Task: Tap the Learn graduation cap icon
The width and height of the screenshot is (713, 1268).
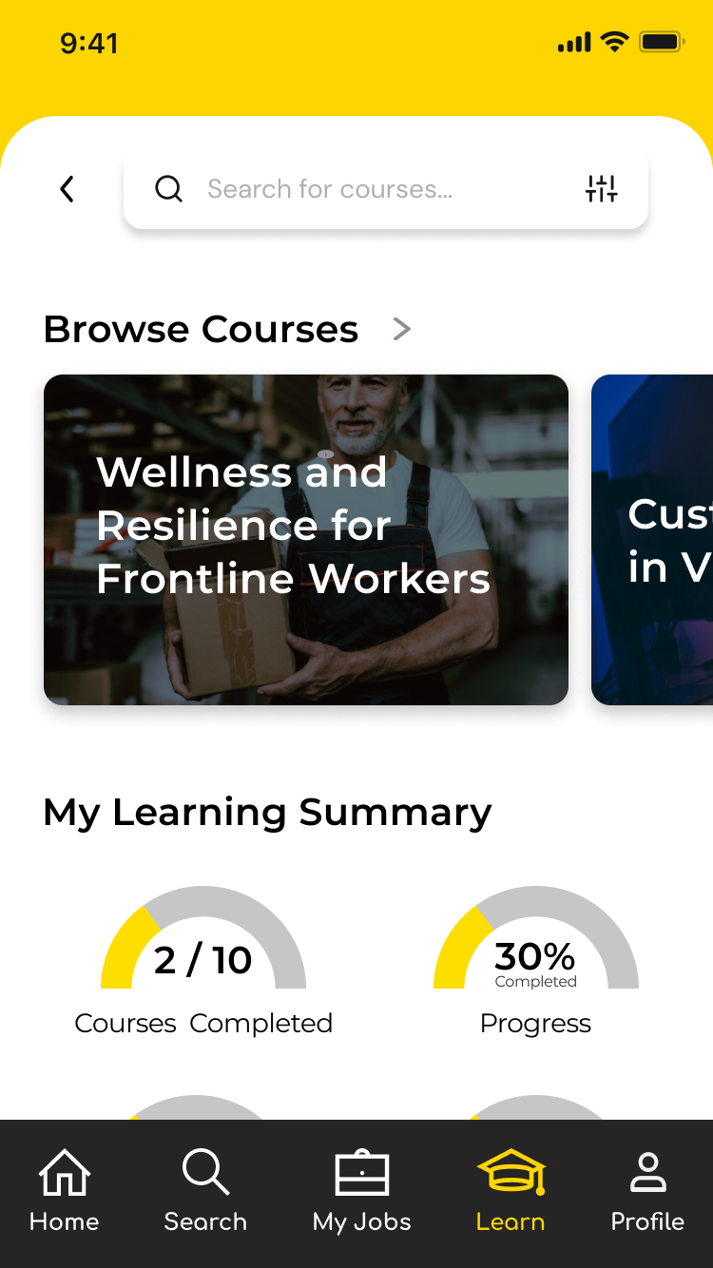Action: (511, 1173)
